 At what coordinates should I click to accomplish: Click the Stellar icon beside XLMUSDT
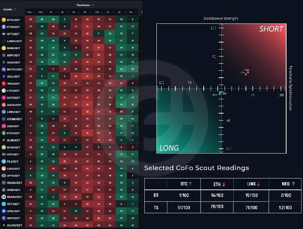point(4,140)
